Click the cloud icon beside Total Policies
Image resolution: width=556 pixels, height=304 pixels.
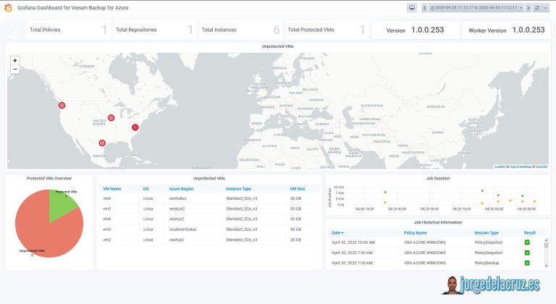tap(14, 30)
